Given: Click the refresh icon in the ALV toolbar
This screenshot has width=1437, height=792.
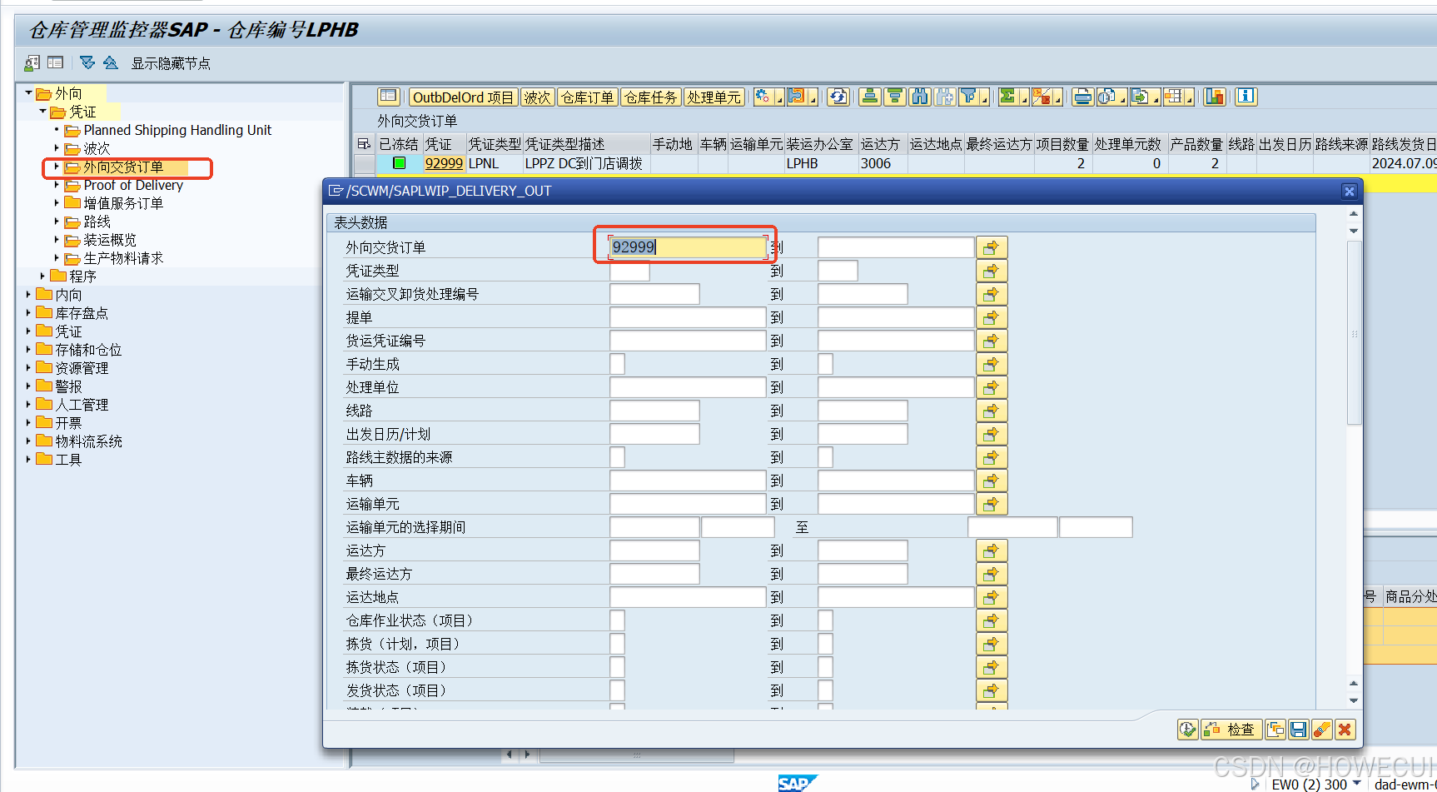Looking at the screenshot, I should [838, 97].
